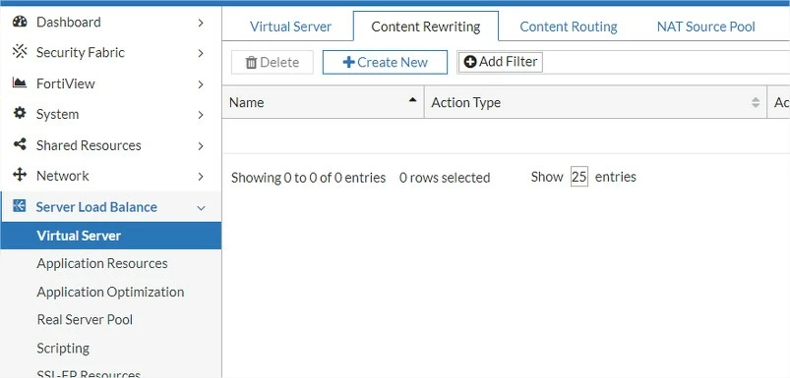Open the Virtual Server tab

290,27
